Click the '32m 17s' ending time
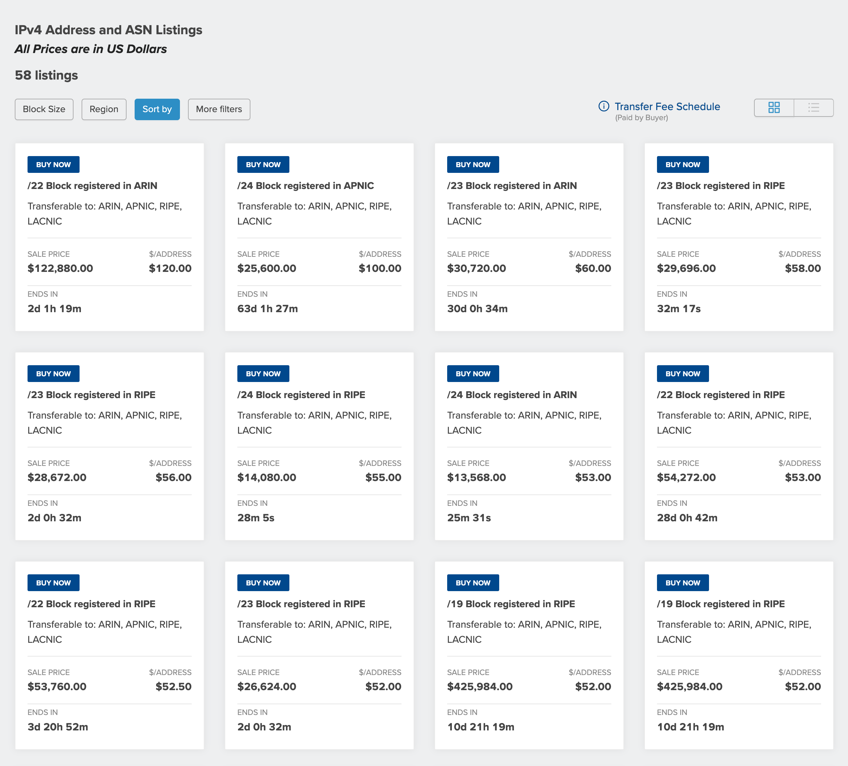Image resolution: width=848 pixels, height=766 pixels. tap(679, 309)
